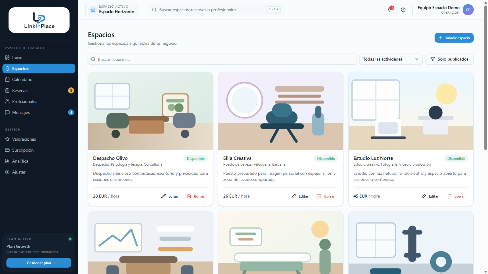Open Ajustes from the sidebar
Screen dimensions: 488x274
[39, 172]
